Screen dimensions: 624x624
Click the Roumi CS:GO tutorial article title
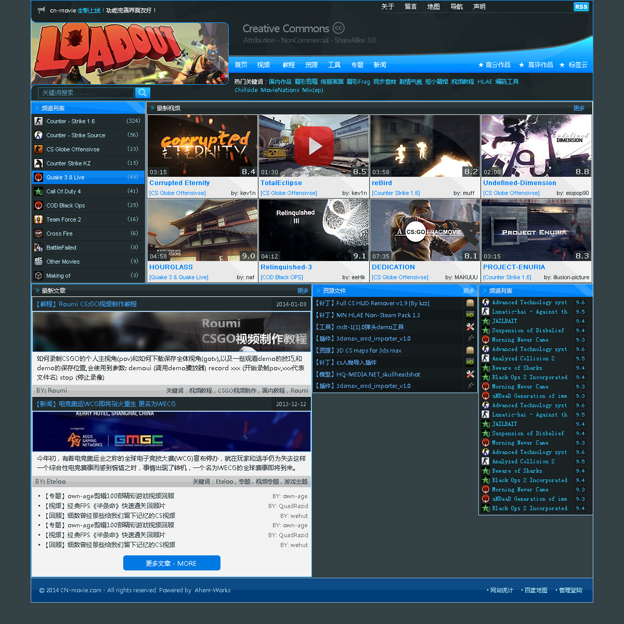click(86, 304)
